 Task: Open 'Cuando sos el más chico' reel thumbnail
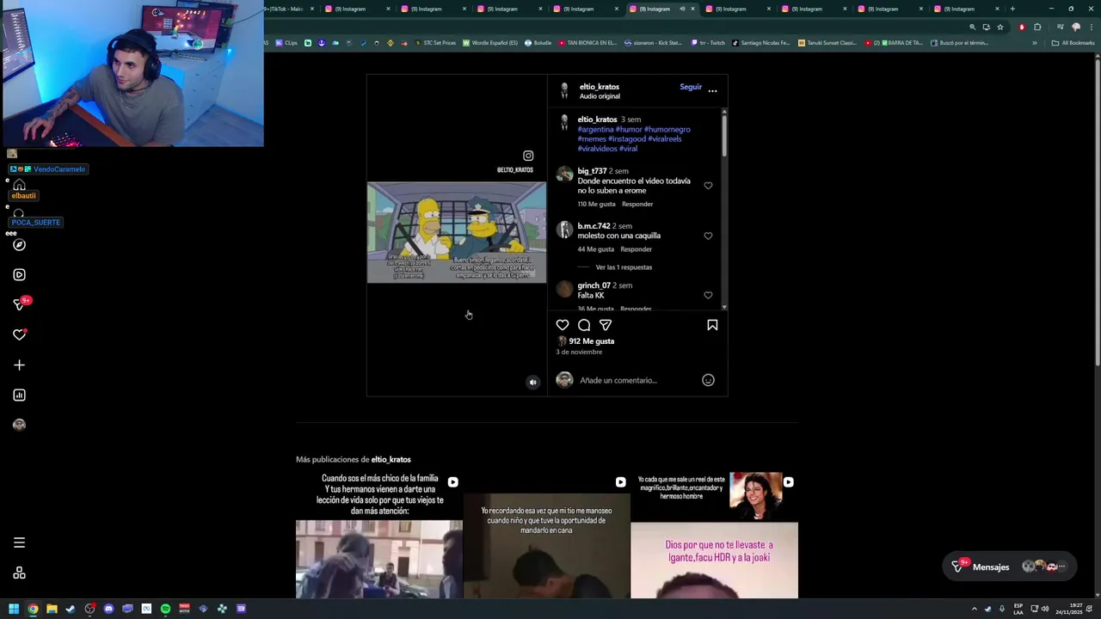pyautogui.click(x=379, y=535)
